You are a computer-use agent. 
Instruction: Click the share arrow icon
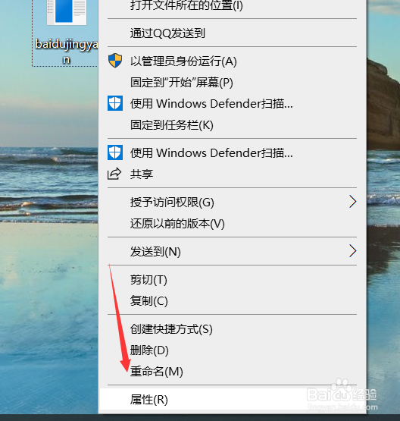pos(114,174)
